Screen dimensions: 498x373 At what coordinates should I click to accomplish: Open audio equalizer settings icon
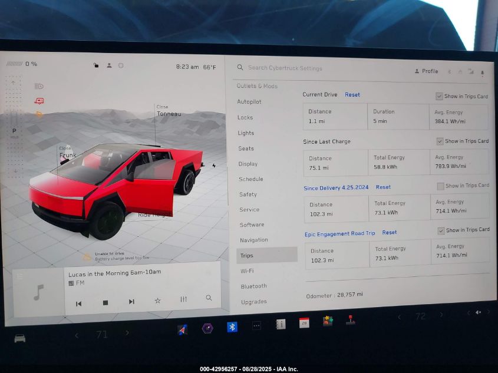183,299
